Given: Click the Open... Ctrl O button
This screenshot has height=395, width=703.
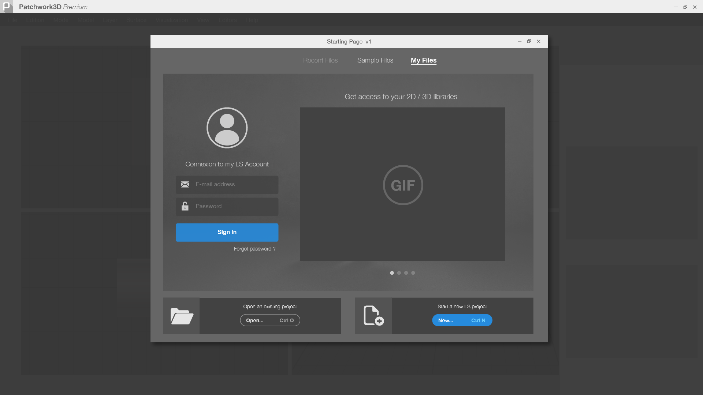Looking at the screenshot, I should tap(270, 320).
